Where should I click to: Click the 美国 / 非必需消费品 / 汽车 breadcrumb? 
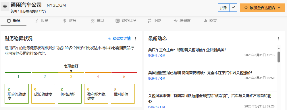(x=29, y=11)
